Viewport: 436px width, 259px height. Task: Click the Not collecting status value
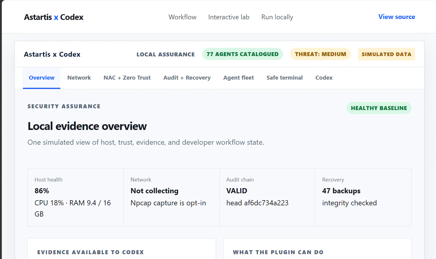point(154,191)
